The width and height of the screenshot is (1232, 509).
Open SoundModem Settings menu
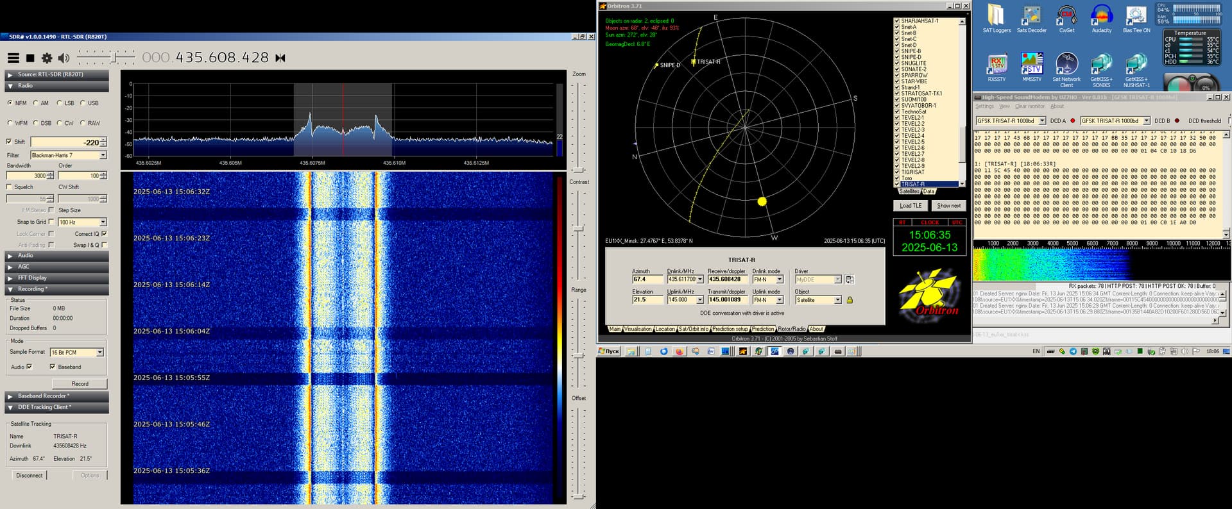pyautogui.click(x=984, y=106)
